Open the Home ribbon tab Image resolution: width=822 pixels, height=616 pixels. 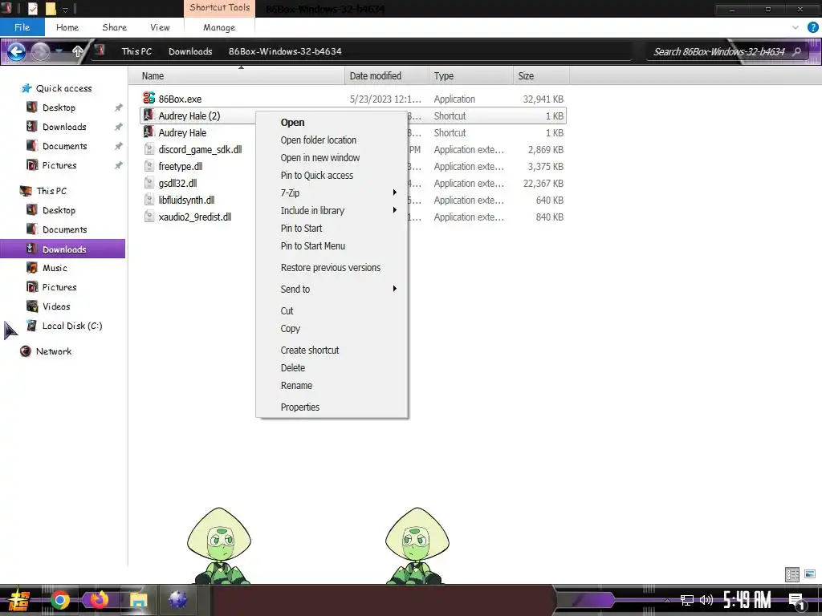(67, 27)
